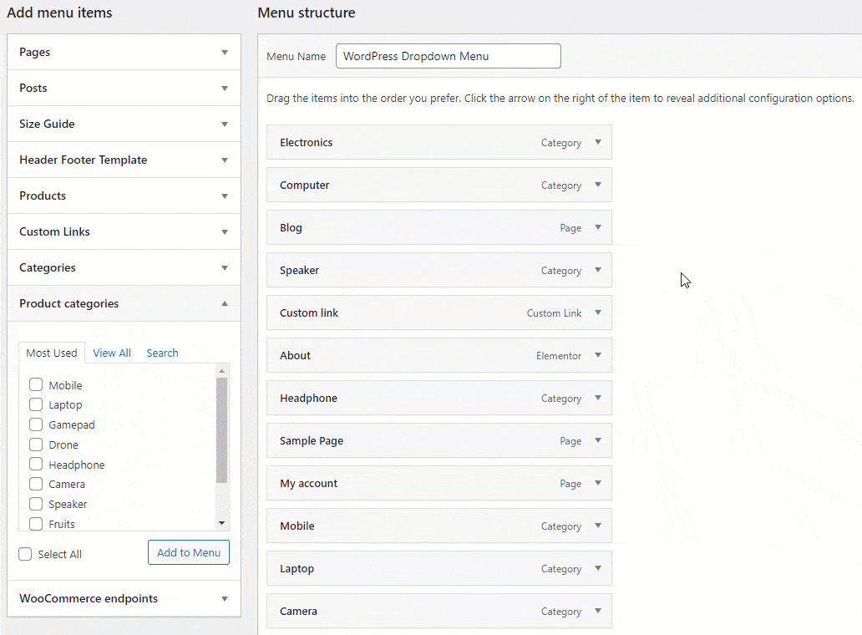Switch to the View All tab
The height and width of the screenshot is (635, 862).
pos(112,353)
